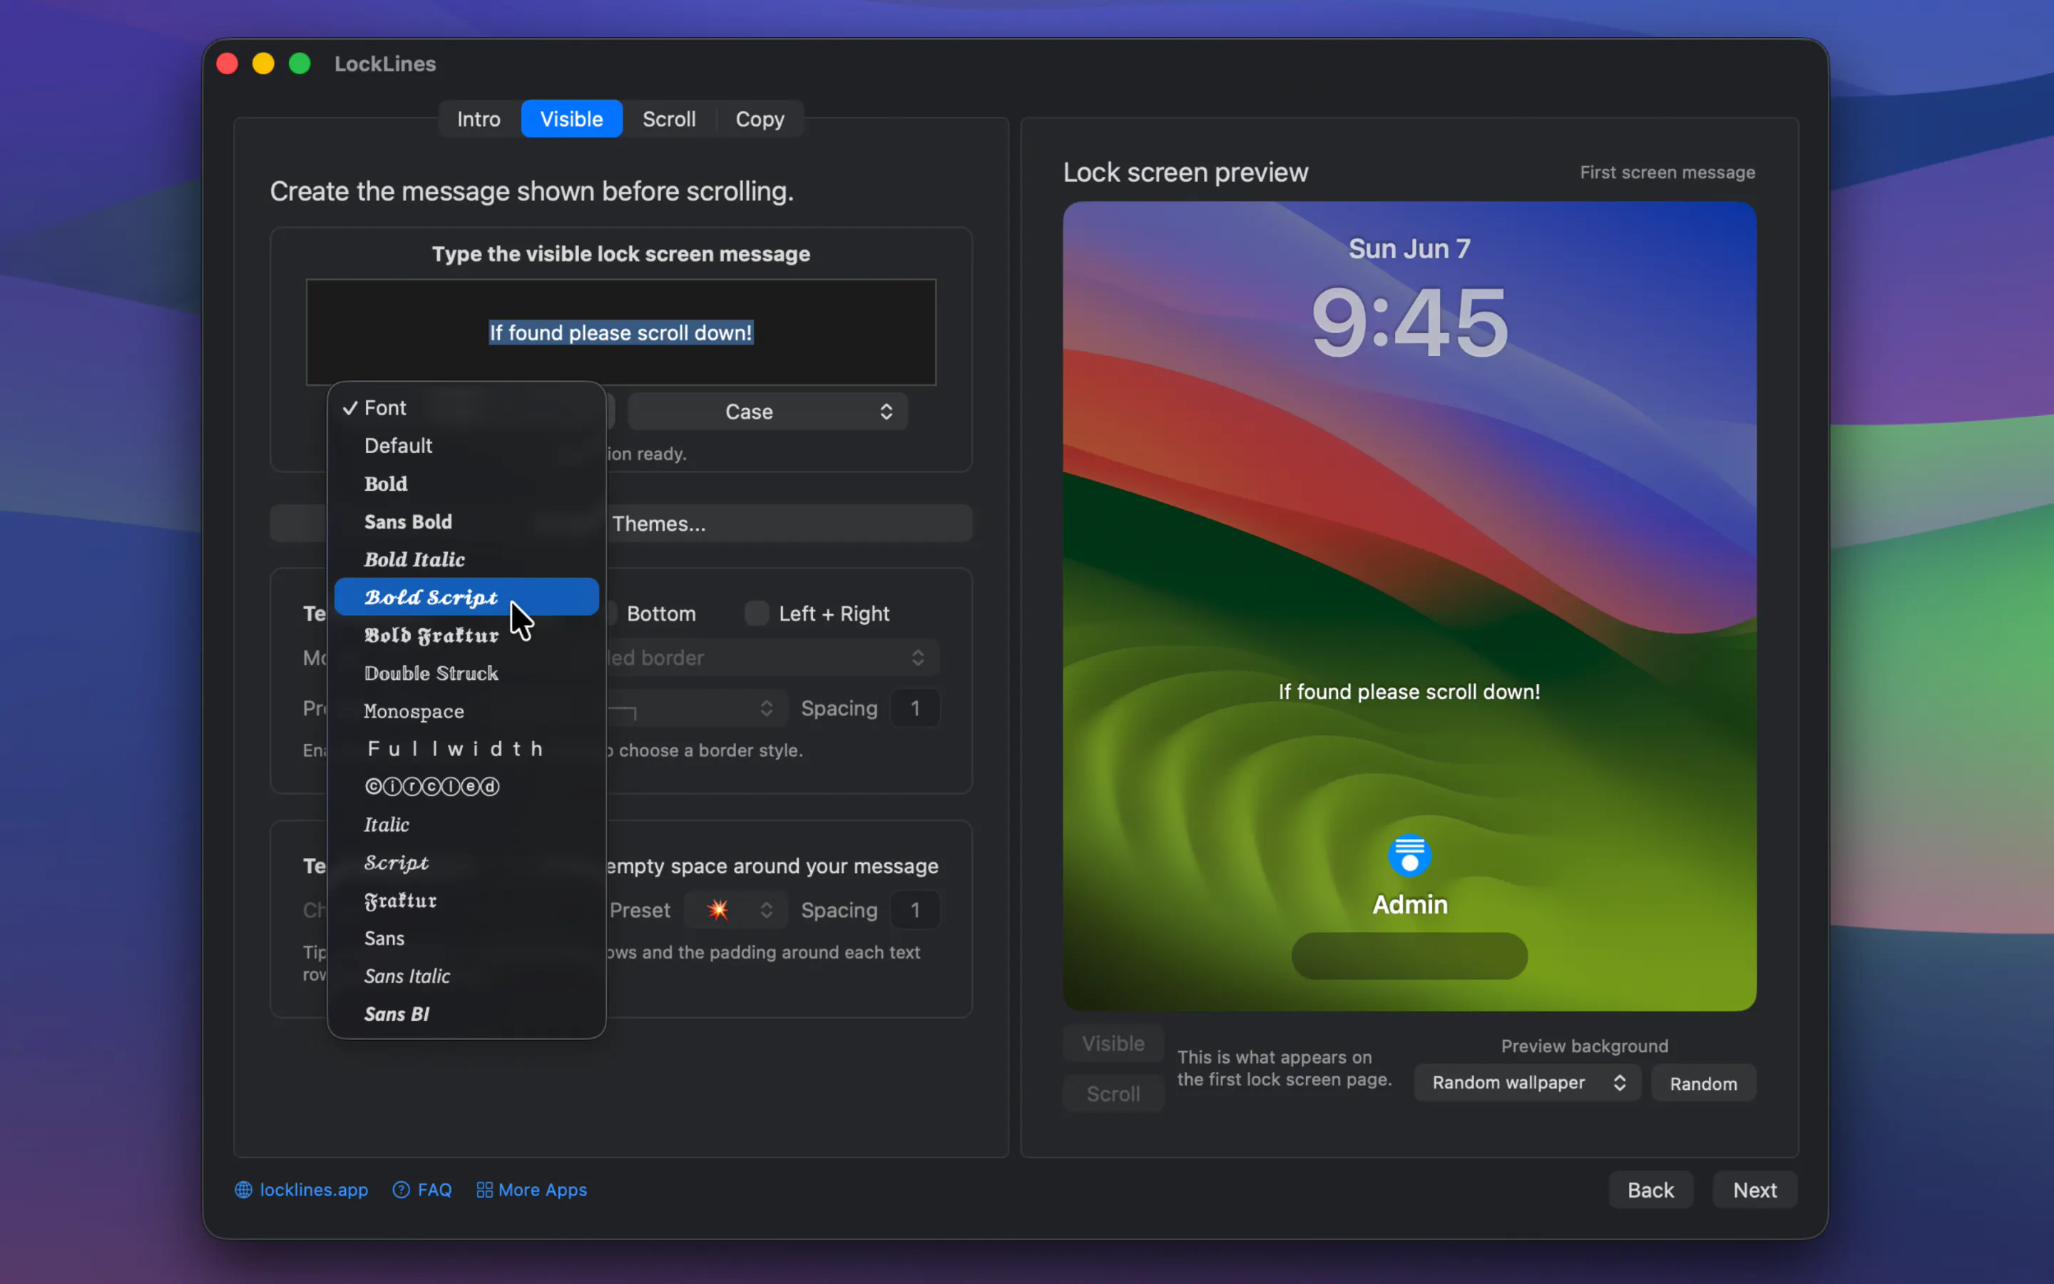2054x1284 pixels.
Task: Select Double Struck font style
Action: pos(466,673)
